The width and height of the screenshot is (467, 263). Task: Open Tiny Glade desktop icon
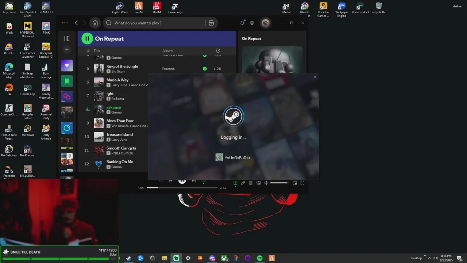9,8
